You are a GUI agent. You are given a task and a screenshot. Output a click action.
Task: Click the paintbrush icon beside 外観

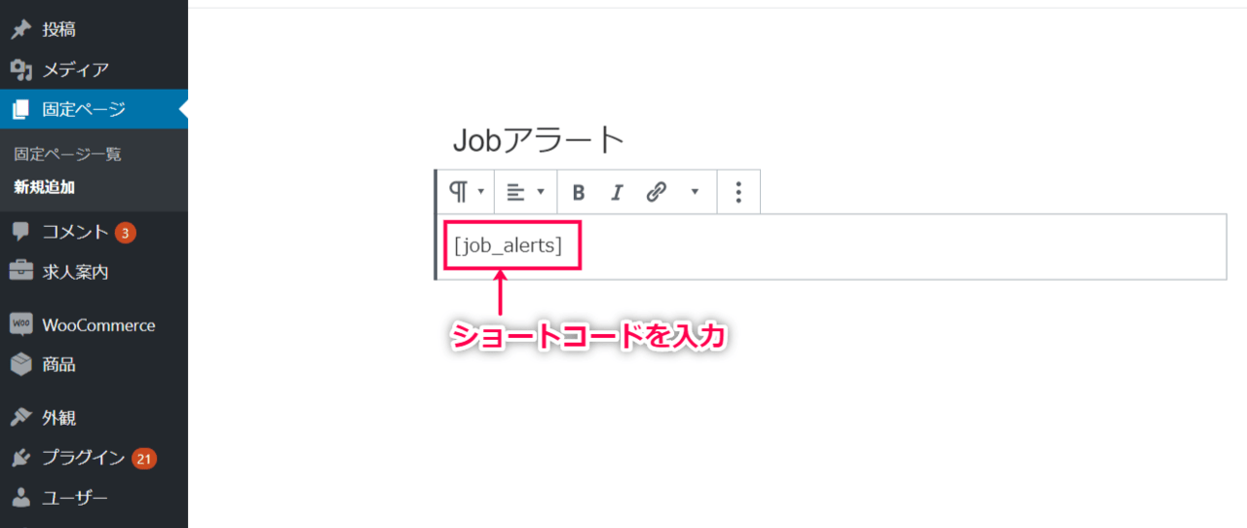coord(20,418)
